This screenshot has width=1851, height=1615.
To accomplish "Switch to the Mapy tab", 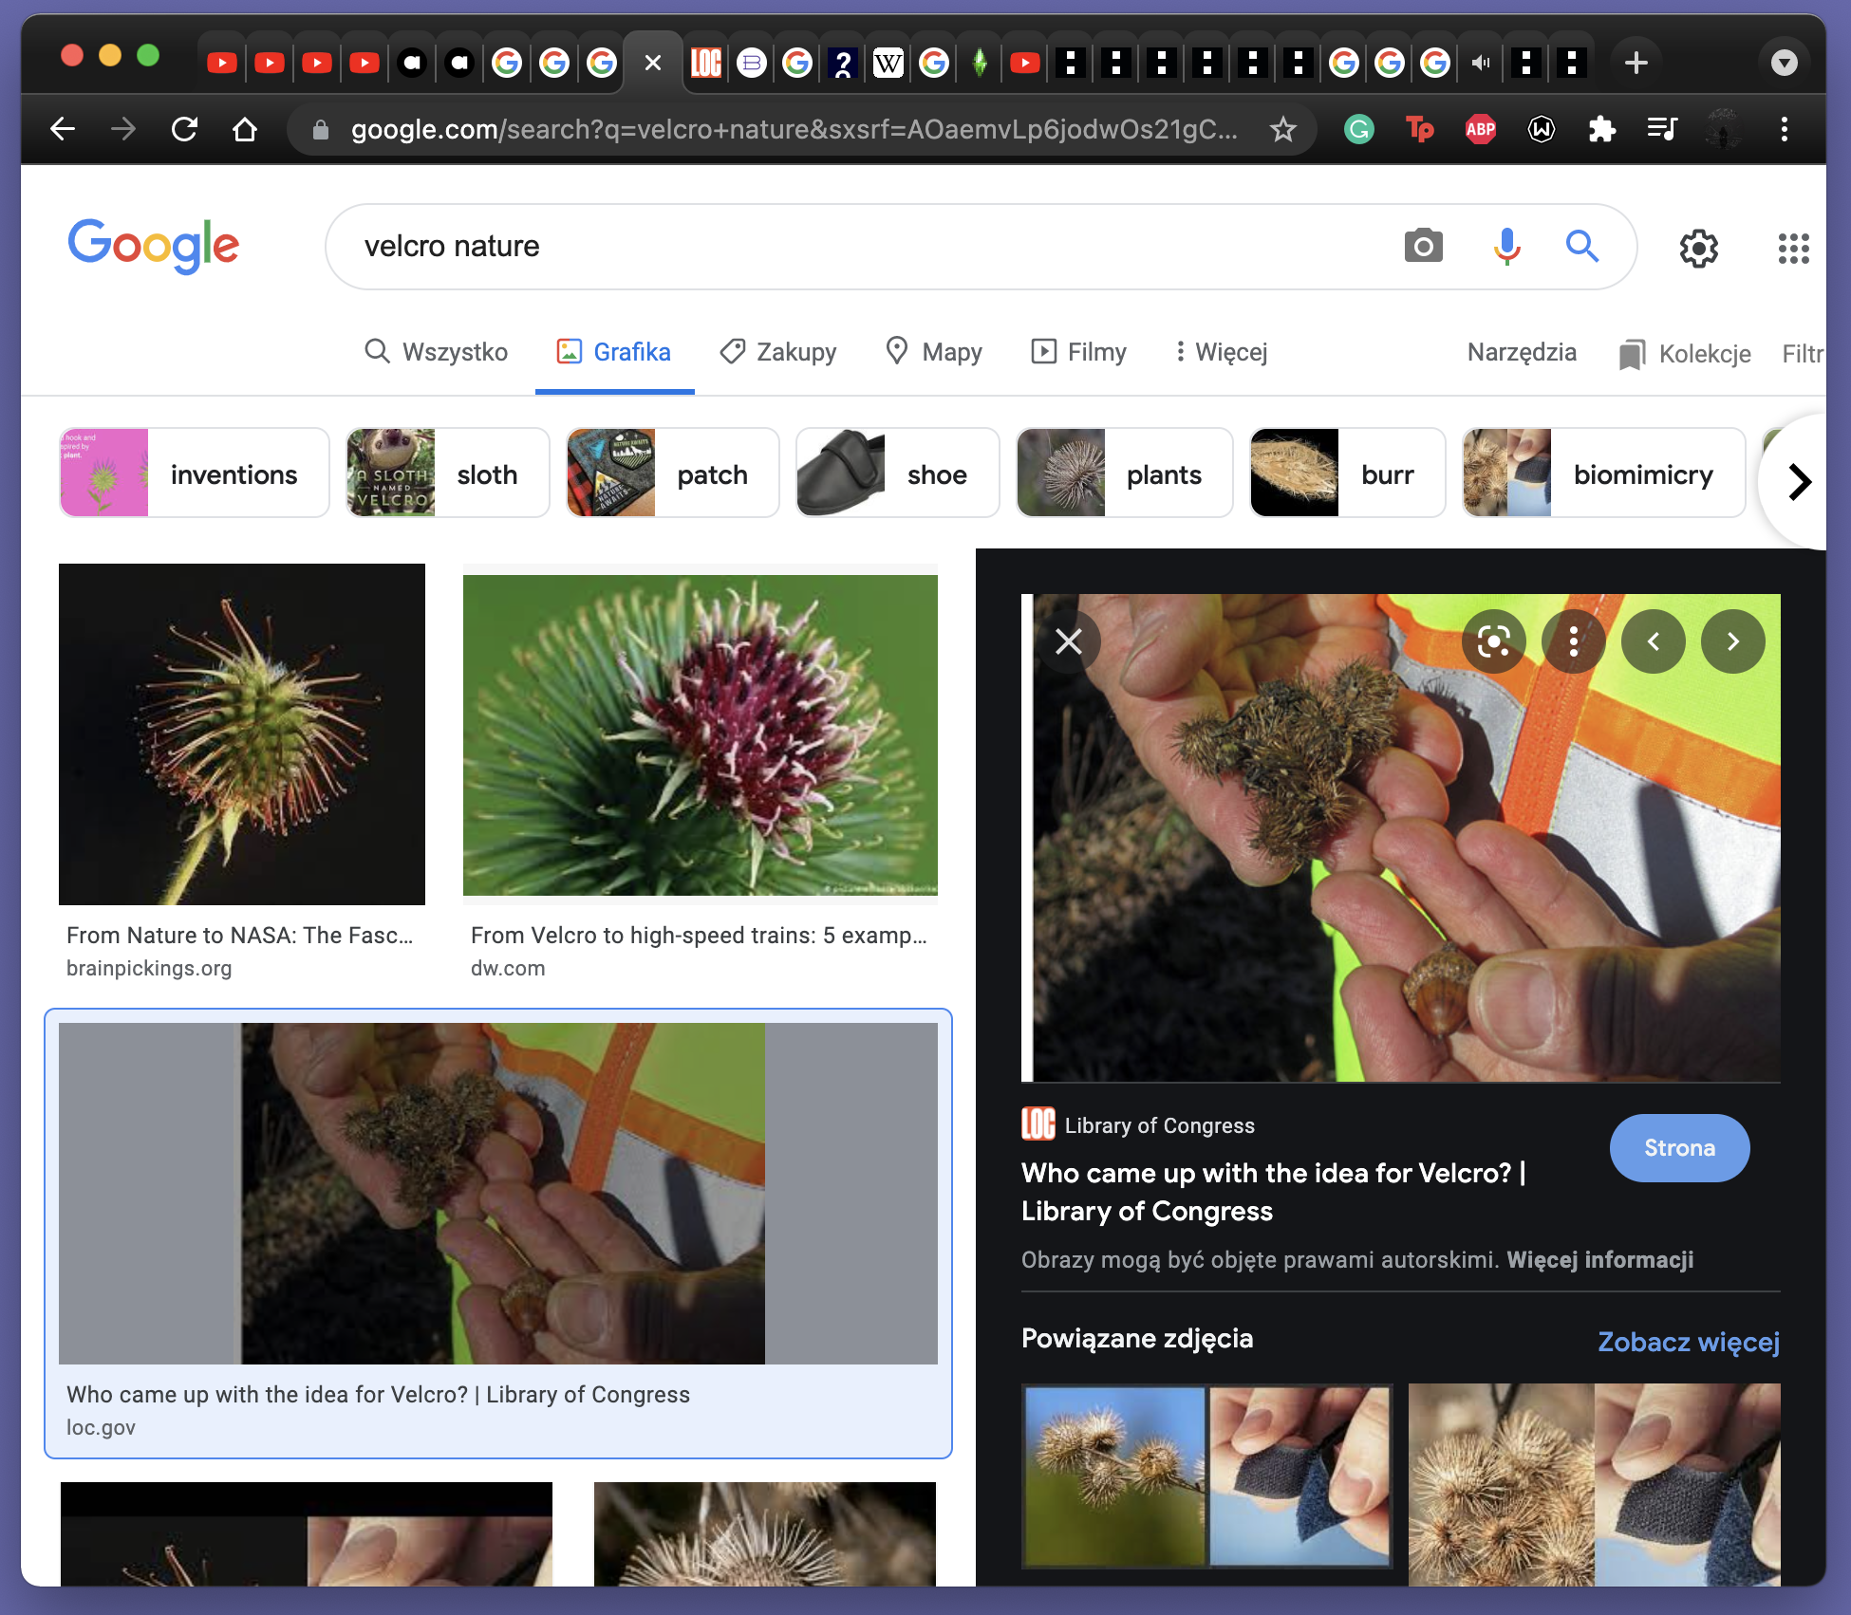I will coord(934,352).
